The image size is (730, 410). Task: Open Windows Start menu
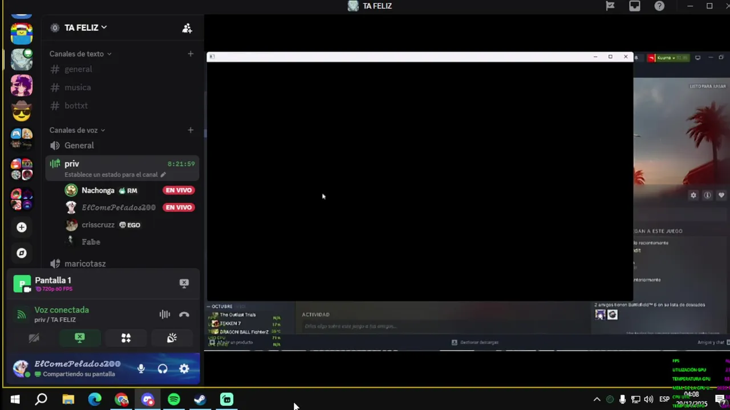(15, 400)
